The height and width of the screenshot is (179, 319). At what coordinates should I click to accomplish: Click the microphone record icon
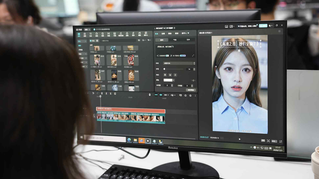150,94
